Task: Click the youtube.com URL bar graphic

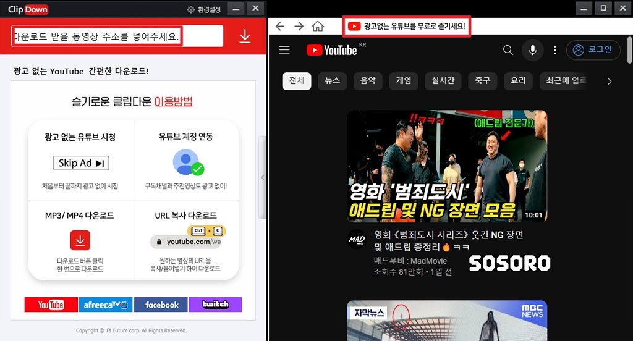Action: click(185, 242)
